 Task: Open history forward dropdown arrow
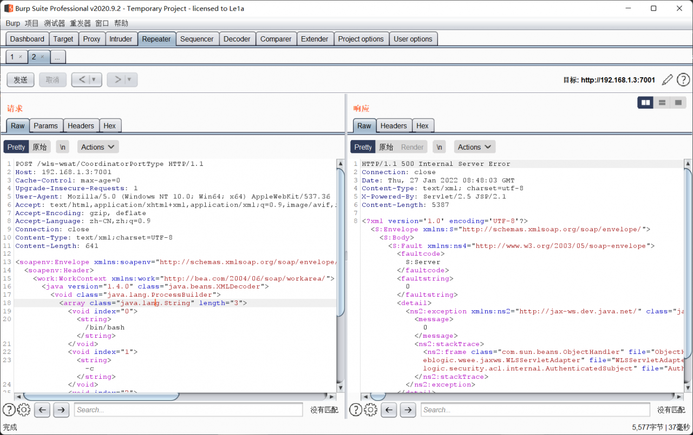point(129,80)
